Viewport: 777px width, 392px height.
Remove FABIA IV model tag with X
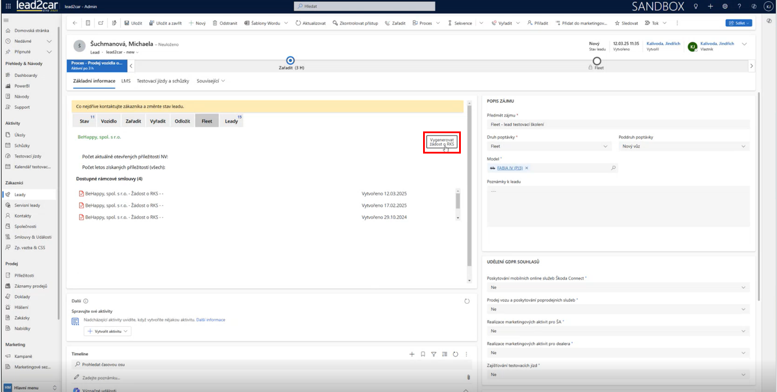(x=527, y=168)
